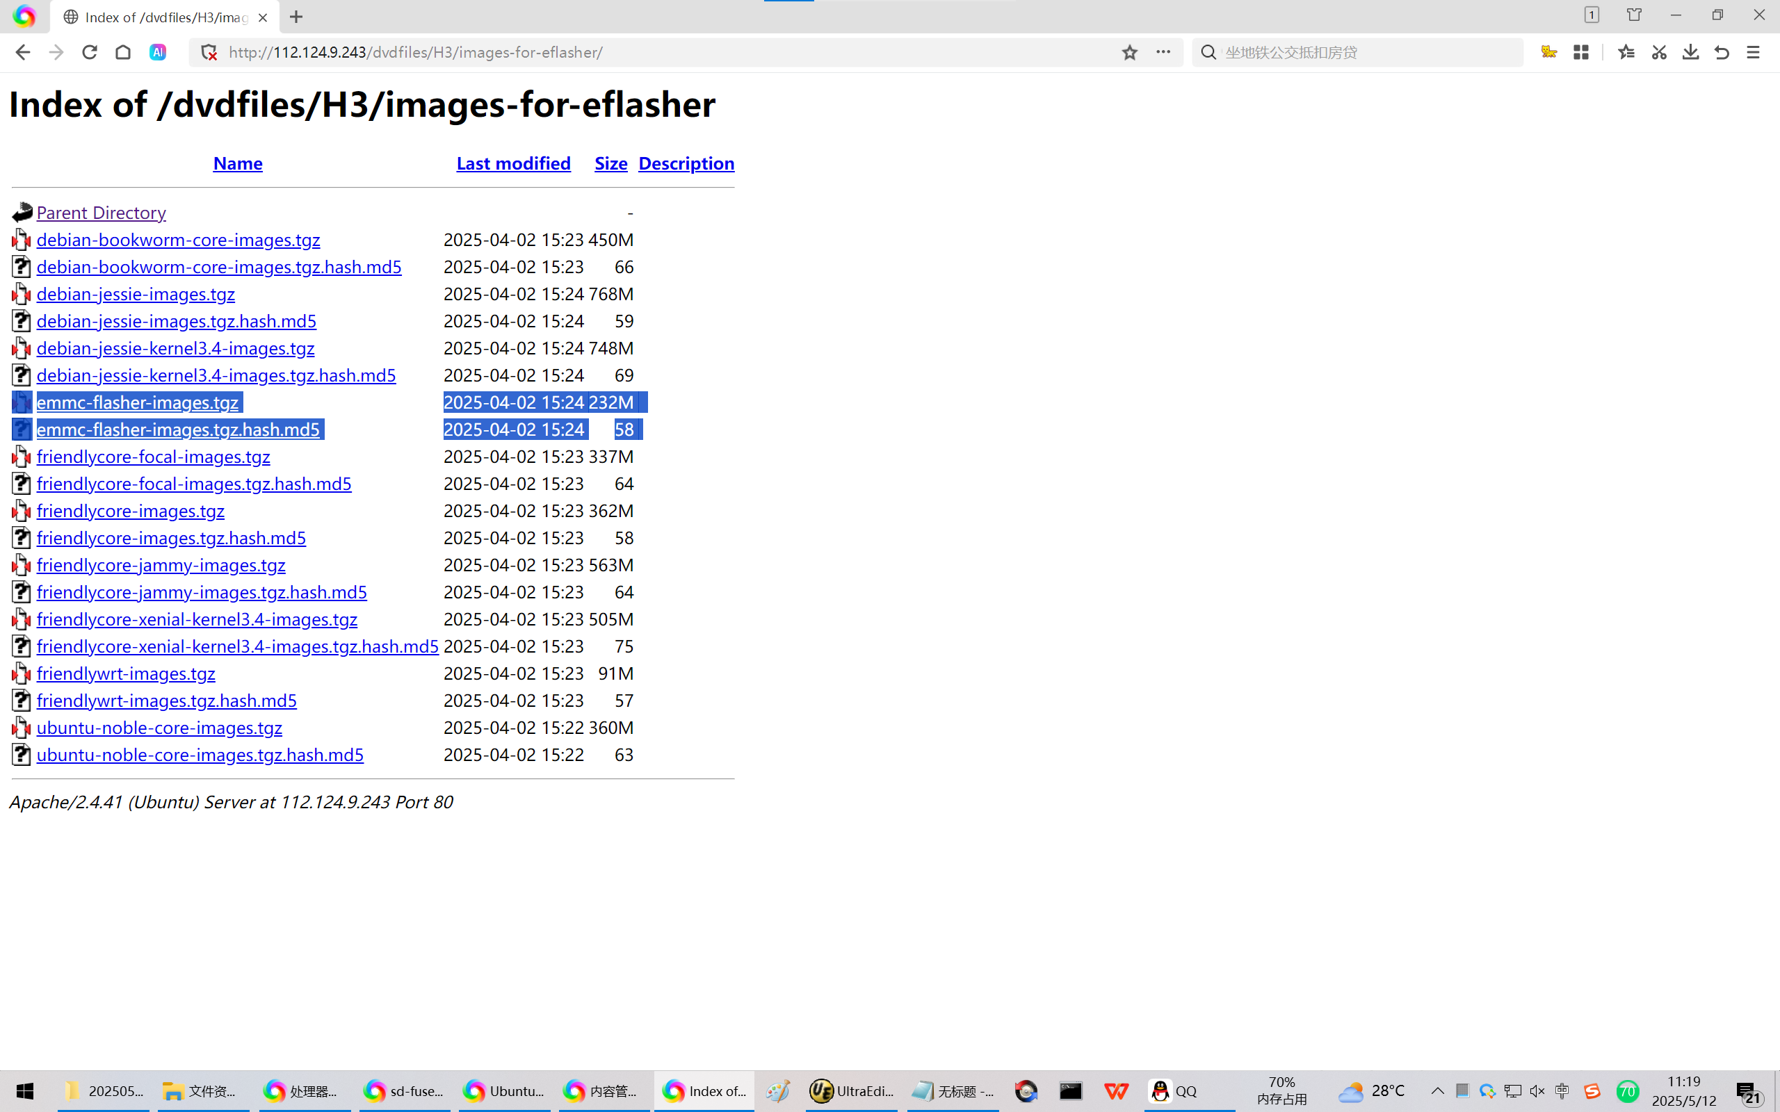Click ubuntu-noble-core-images.tgz file icon
This screenshot has height=1112, width=1780.
[22, 728]
